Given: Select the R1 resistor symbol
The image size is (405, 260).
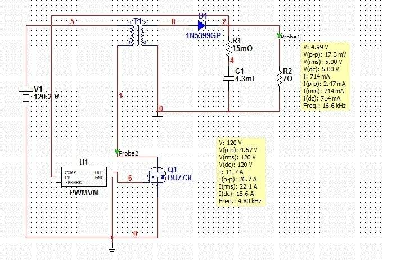Looking at the screenshot, I should (229, 47).
